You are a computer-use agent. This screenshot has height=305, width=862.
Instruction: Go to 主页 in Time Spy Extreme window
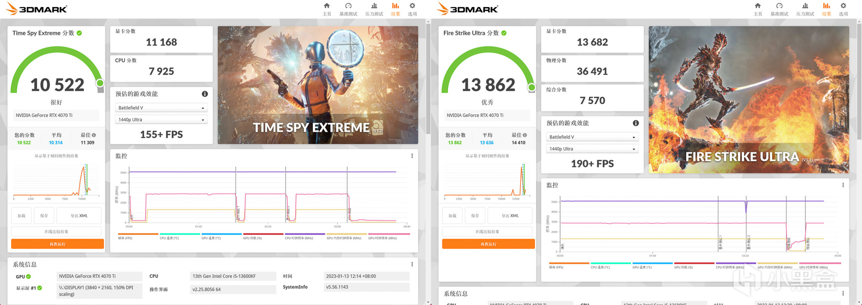(x=327, y=9)
